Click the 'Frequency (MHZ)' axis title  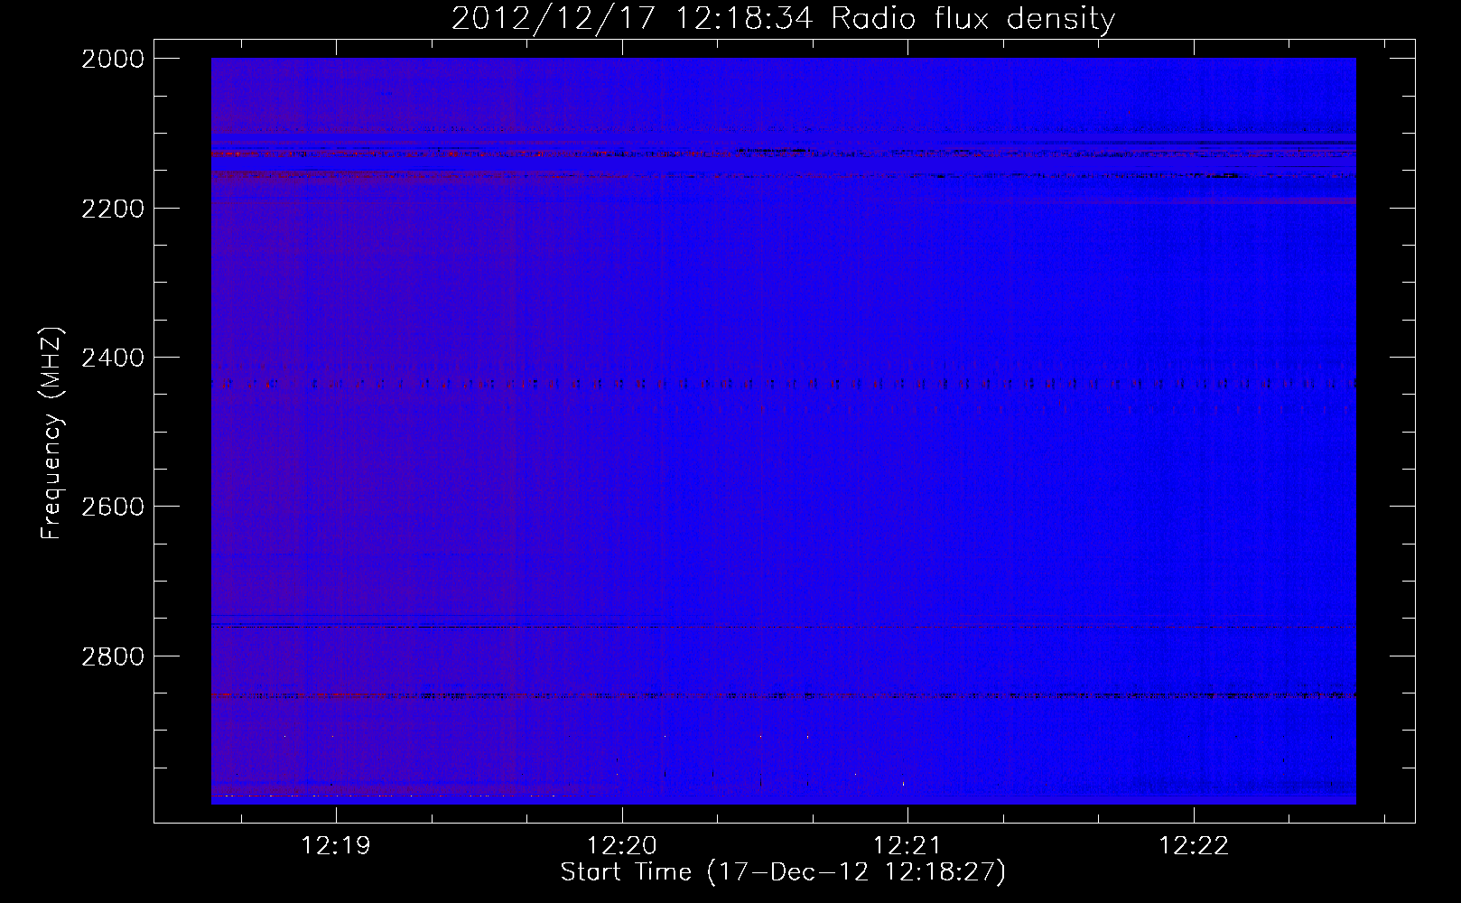(x=51, y=433)
